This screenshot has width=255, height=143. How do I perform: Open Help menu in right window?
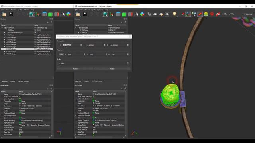[106, 10]
